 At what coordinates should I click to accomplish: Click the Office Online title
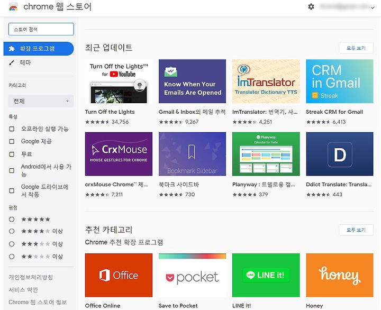tap(103, 306)
